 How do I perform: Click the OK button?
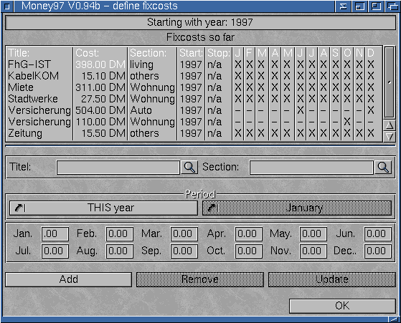(x=342, y=306)
